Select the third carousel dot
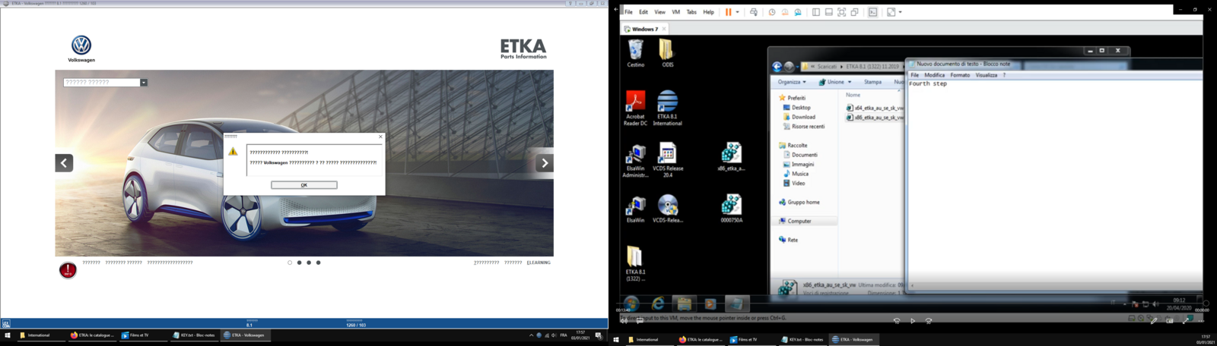Viewport: 1217px width, 346px height. click(309, 263)
